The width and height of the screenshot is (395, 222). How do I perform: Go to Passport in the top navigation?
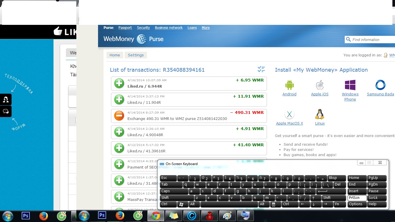pos(125,28)
